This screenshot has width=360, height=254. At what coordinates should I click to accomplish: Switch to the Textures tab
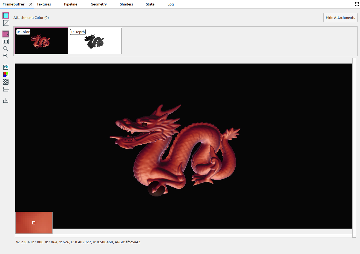[x=44, y=4]
